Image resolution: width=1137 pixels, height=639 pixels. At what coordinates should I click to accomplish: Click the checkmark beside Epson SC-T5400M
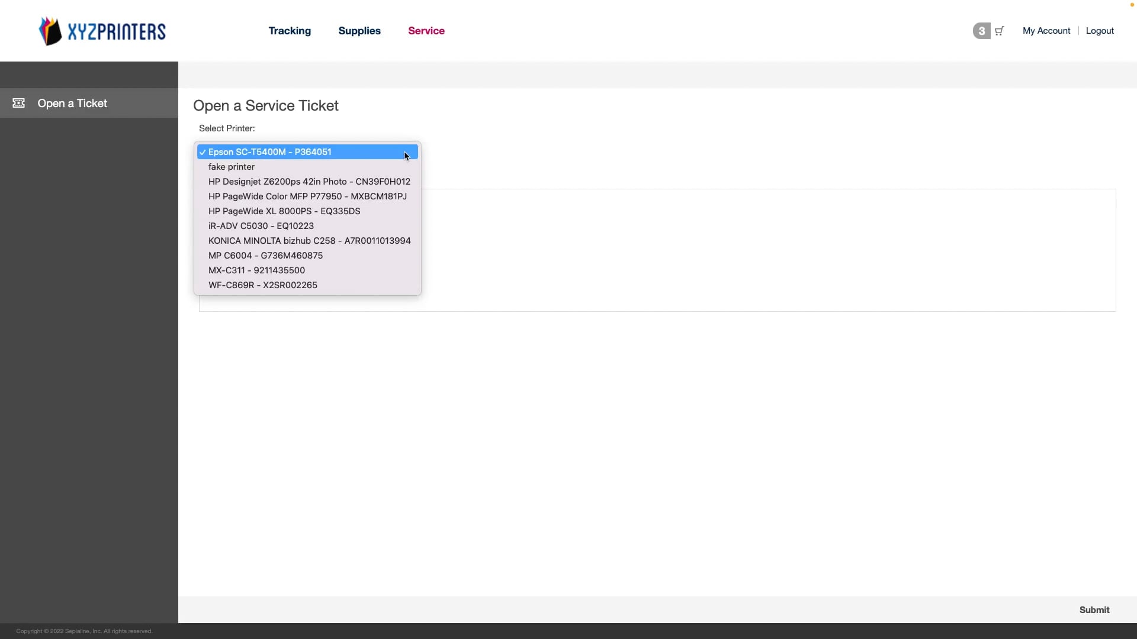click(x=203, y=152)
